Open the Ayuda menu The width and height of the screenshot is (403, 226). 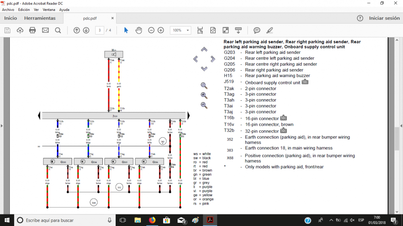pyautogui.click(x=64, y=10)
